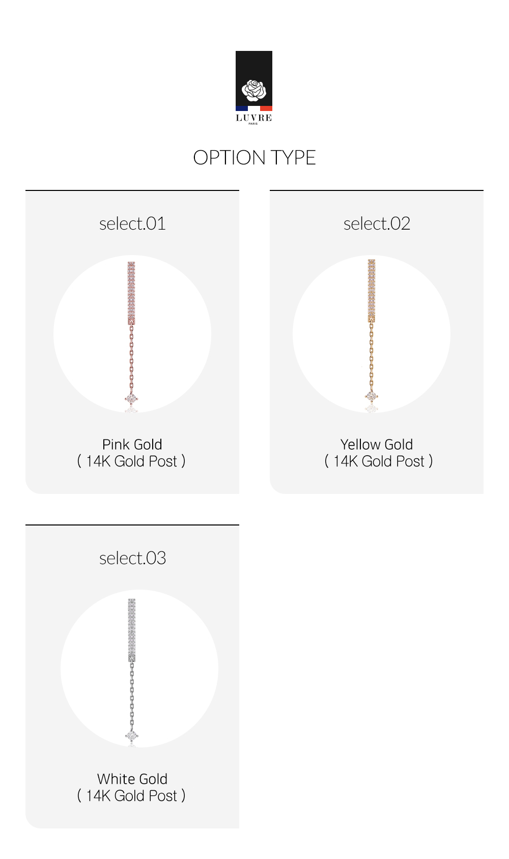Click 14K Gold Post under Pink Gold
The width and height of the screenshot is (509, 859).
click(x=131, y=461)
